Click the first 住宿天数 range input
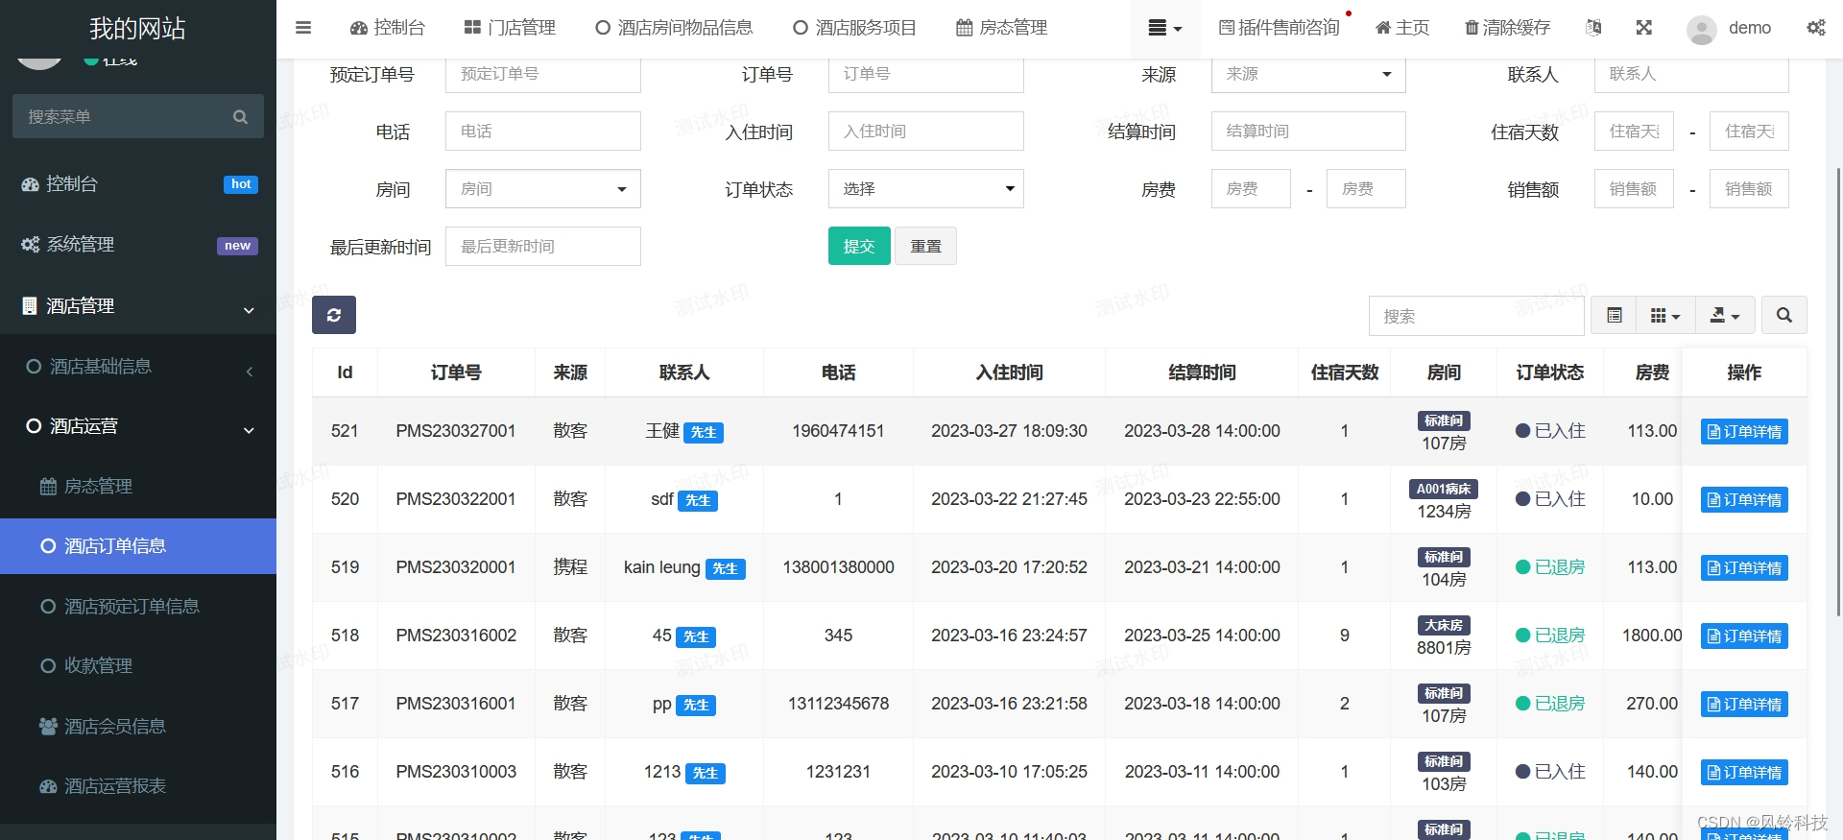 point(1634,132)
